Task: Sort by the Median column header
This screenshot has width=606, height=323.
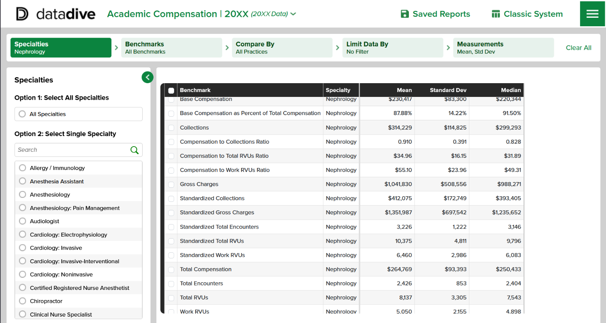Action: pyautogui.click(x=511, y=90)
